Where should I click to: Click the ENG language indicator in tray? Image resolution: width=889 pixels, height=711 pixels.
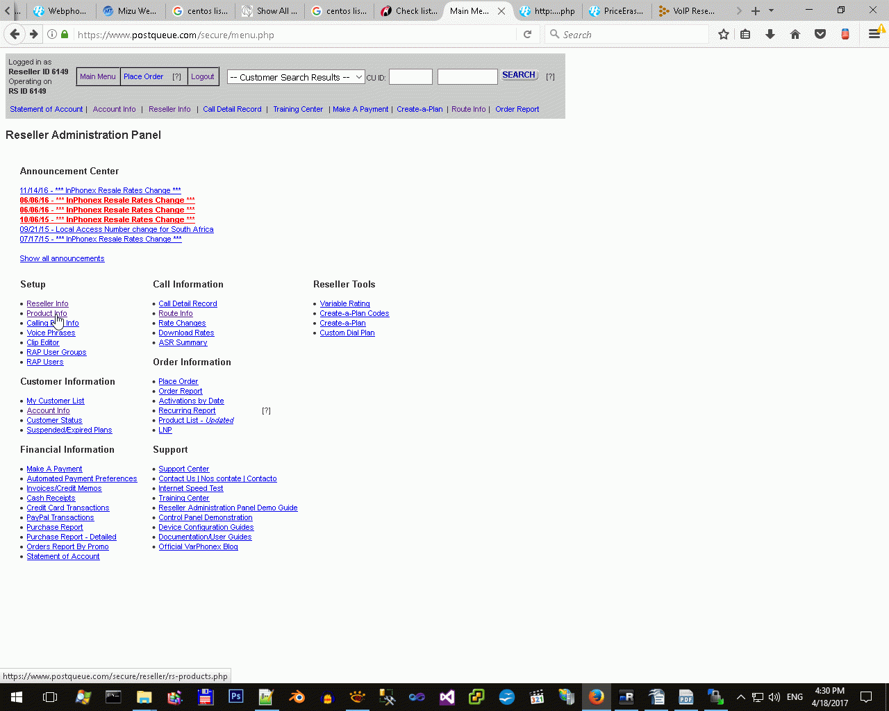coord(795,697)
